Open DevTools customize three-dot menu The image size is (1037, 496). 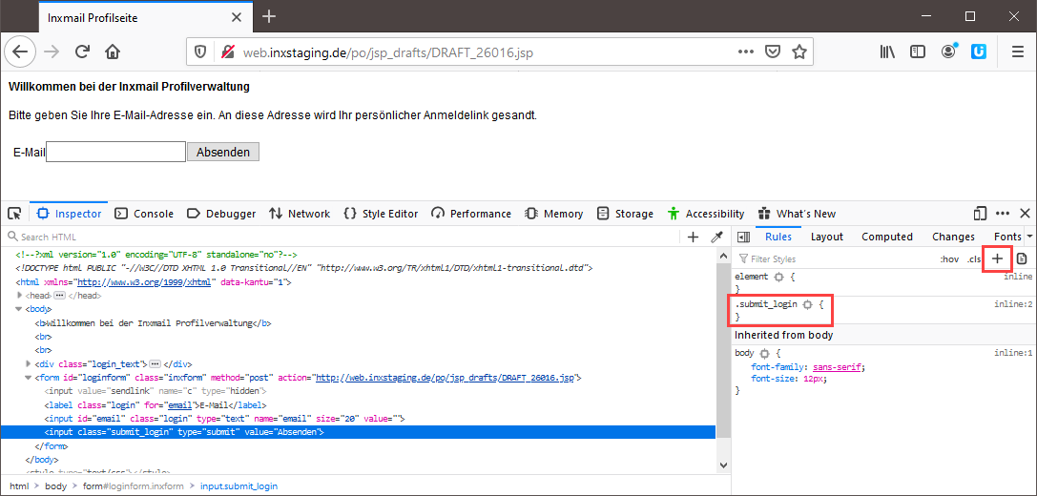point(1003,214)
